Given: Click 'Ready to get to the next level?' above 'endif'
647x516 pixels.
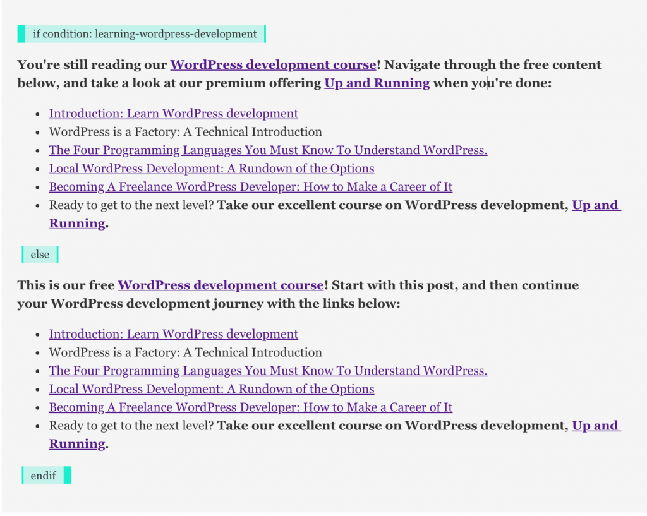Looking at the screenshot, I should (x=131, y=426).
